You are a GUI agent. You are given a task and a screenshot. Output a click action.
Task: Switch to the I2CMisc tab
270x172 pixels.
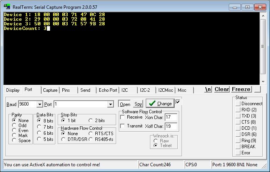click(x=166, y=90)
